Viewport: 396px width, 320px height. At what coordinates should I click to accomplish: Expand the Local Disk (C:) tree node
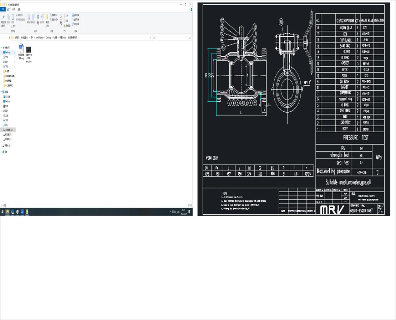[2, 129]
